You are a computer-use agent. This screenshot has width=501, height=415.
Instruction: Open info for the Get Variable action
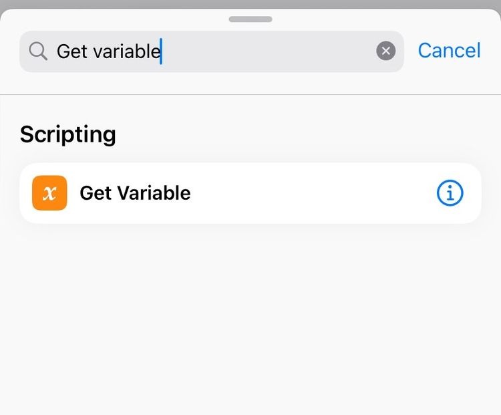click(450, 192)
